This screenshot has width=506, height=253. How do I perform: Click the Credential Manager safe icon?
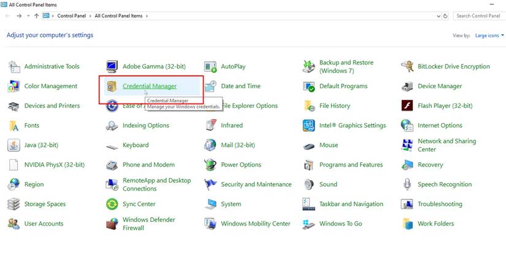(112, 86)
